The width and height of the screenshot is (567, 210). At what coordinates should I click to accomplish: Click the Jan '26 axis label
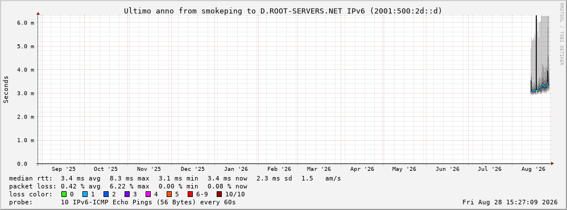[x=236, y=169]
